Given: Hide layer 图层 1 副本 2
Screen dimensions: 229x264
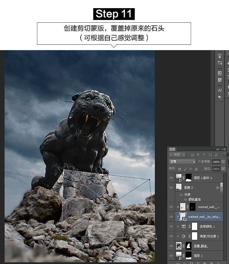Looking at the screenshot, I should coord(171,178).
